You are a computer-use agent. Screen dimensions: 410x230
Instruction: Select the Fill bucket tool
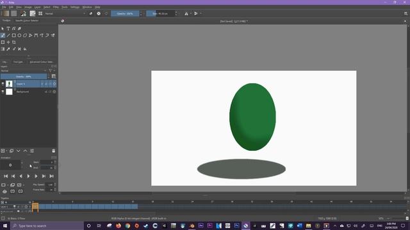[x=25, y=49]
